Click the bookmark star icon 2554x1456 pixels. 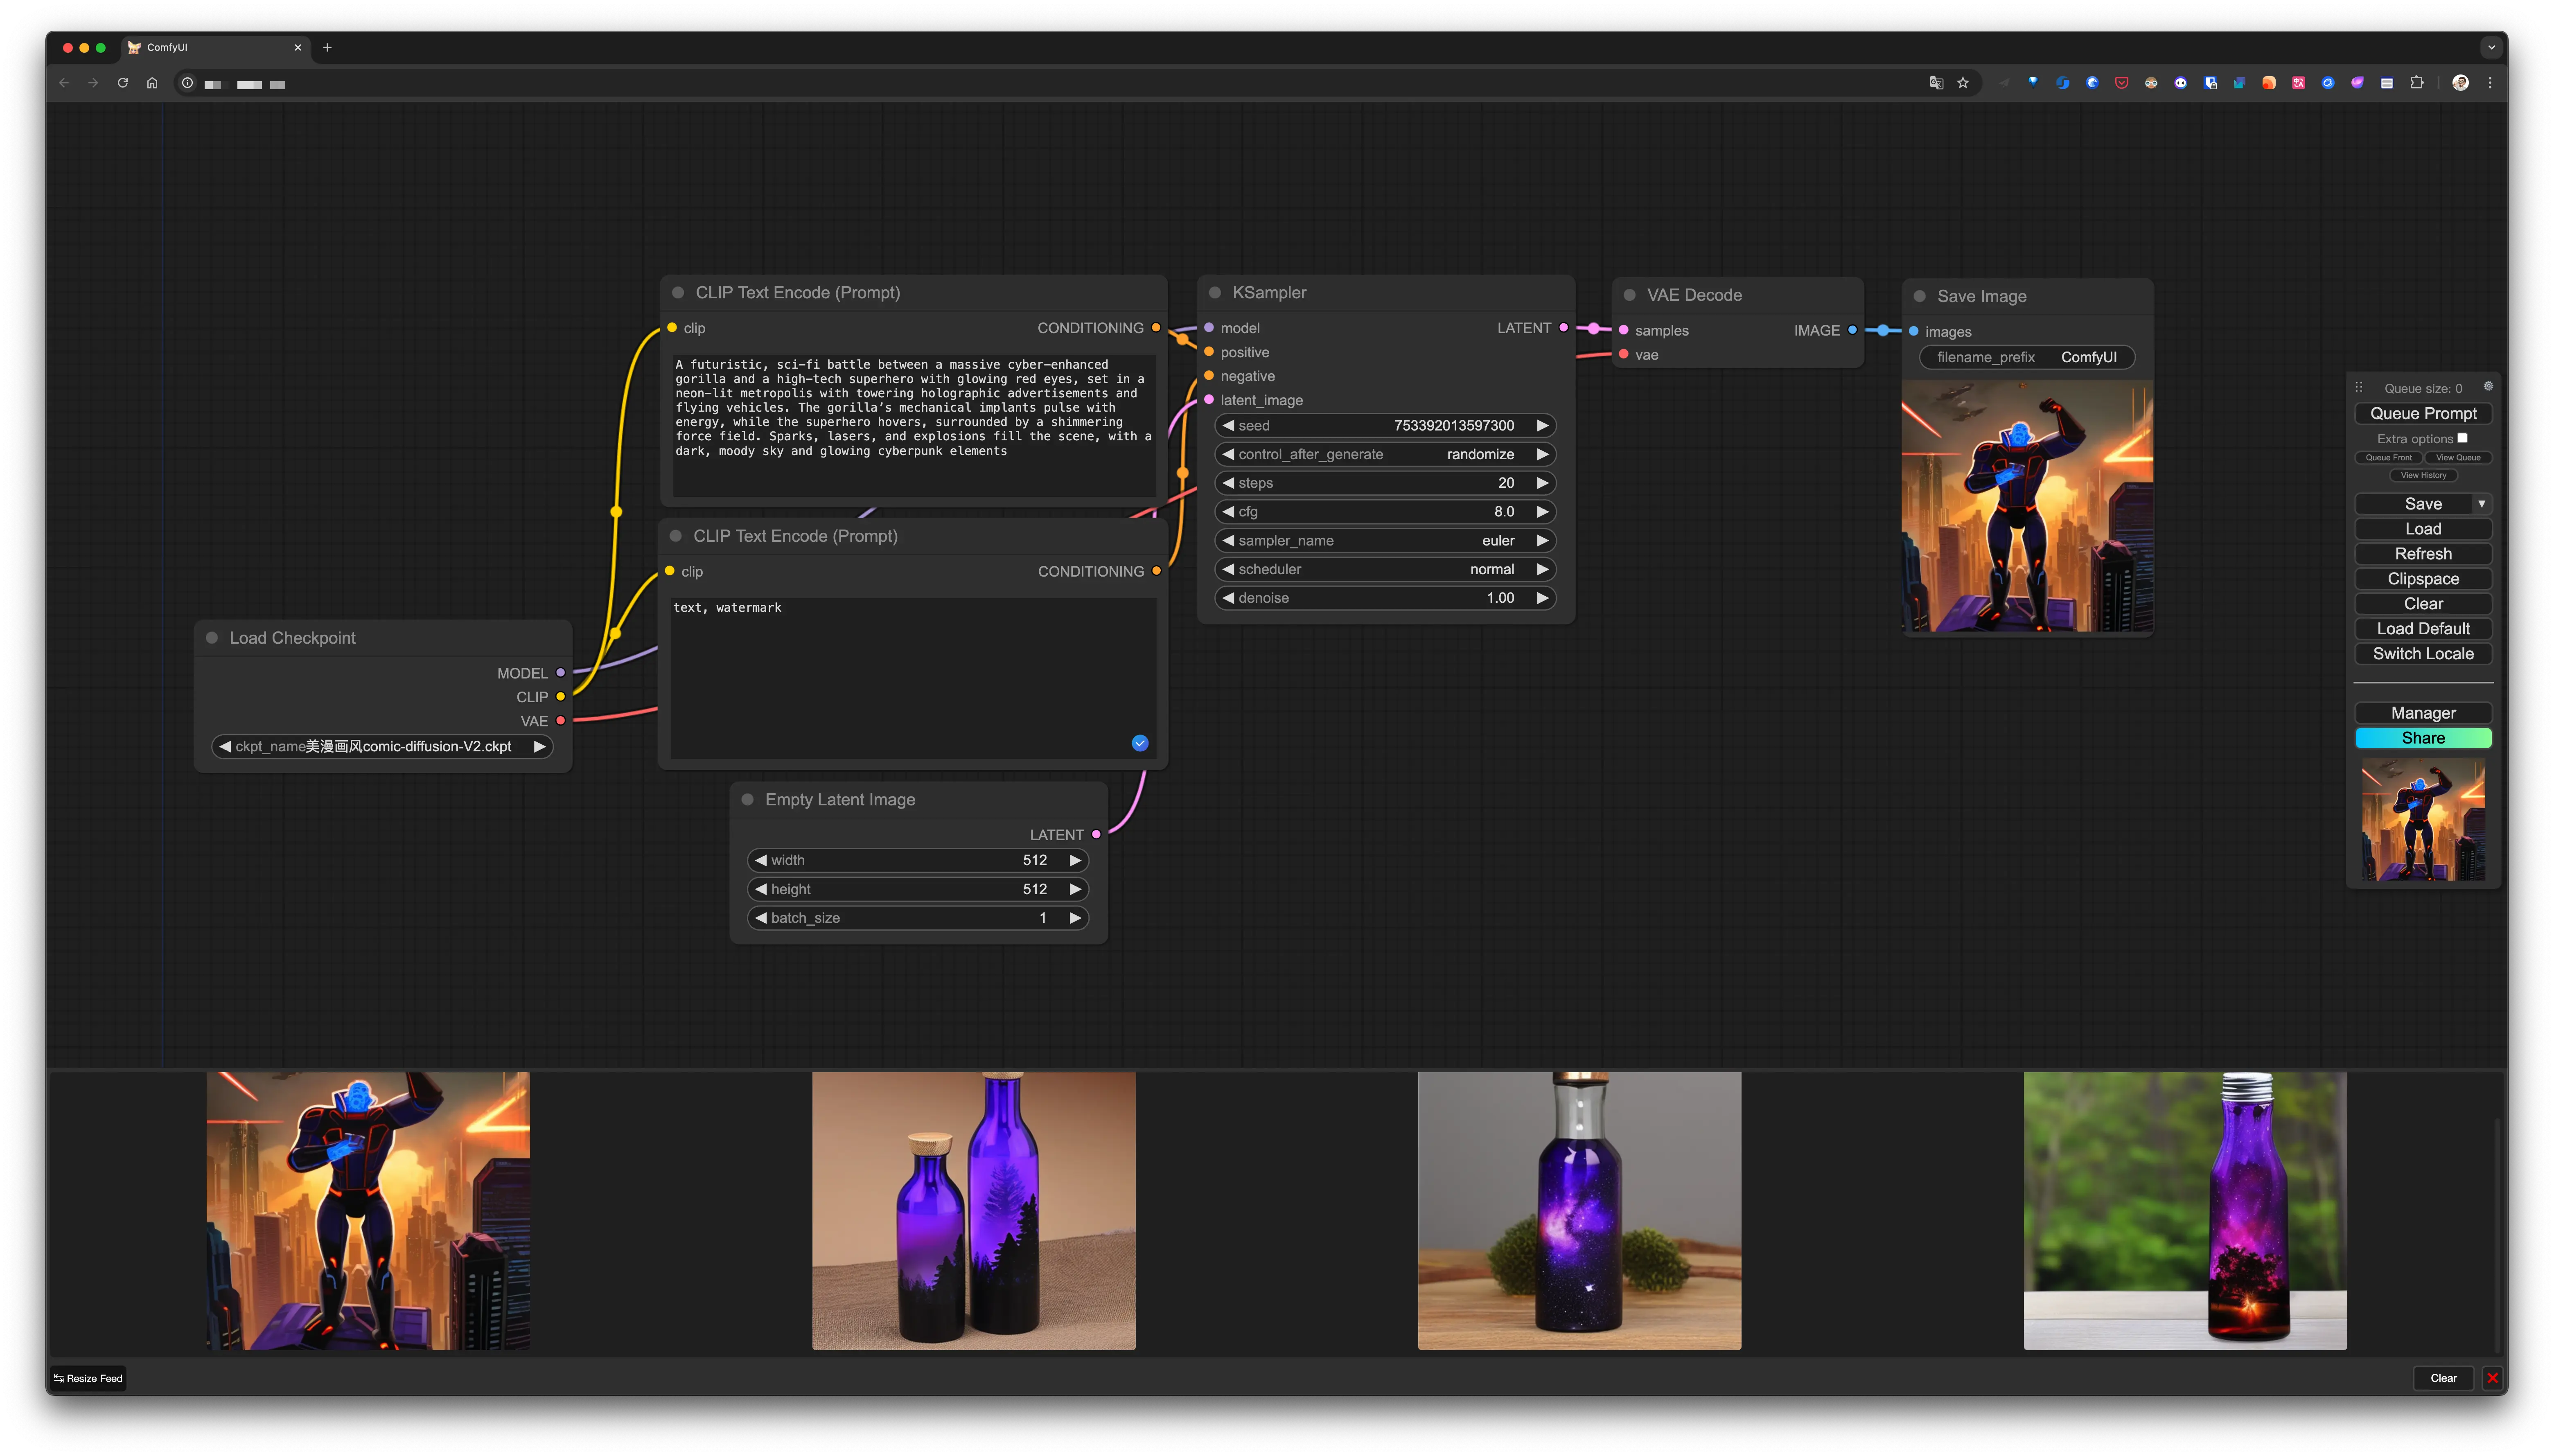[x=1963, y=83]
